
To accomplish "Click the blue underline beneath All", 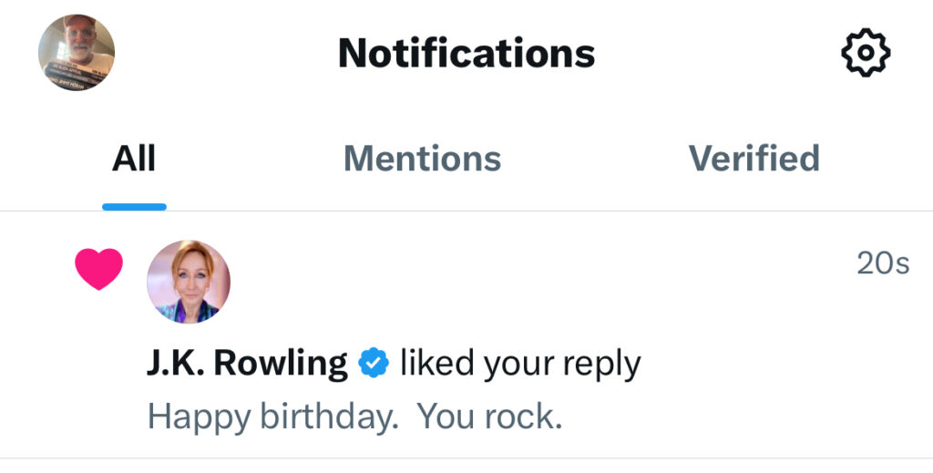I will [134, 207].
